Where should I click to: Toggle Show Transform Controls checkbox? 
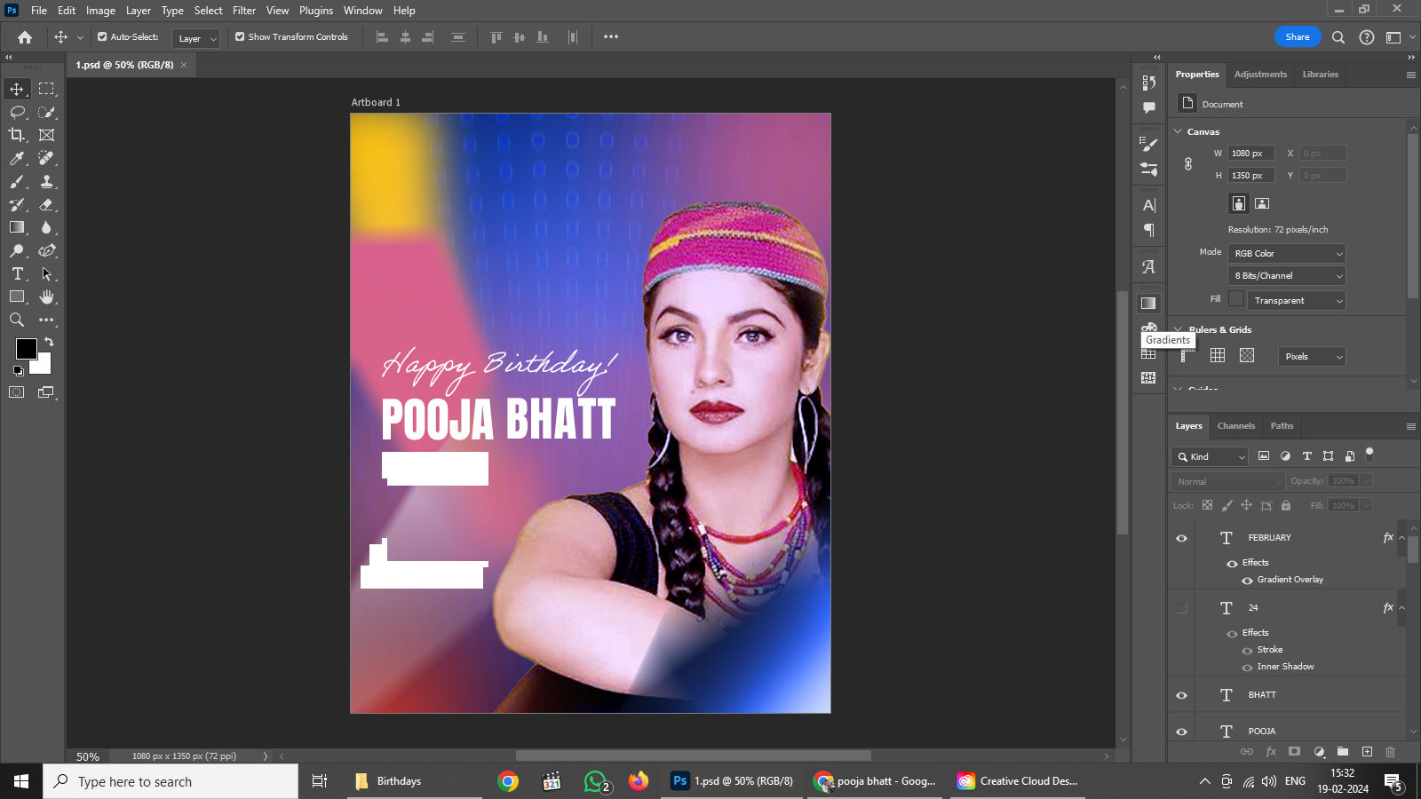click(240, 37)
